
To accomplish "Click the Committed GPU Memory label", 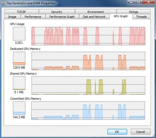I will (26, 99).
